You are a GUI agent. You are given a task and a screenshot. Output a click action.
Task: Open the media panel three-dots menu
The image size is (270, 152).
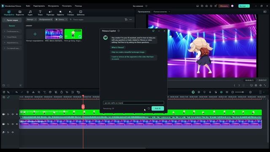pyautogui.click(x=131, y=20)
